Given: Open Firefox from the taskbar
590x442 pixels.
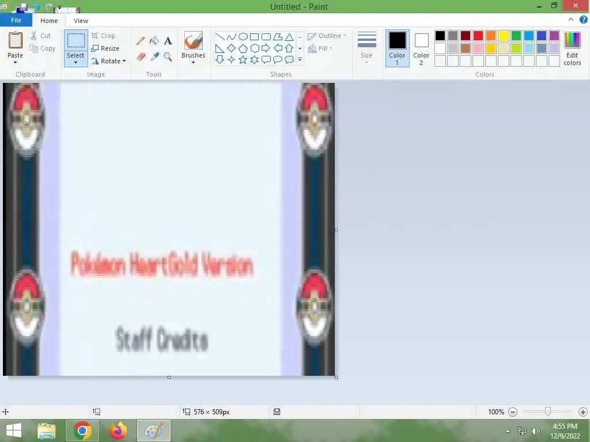Looking at the screenshot, I should coord(118,430).
